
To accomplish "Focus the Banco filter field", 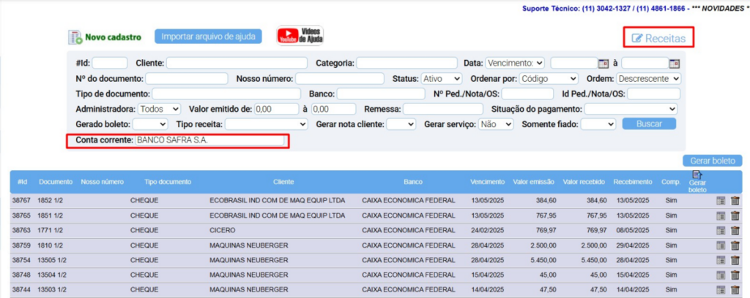I will click(x=381, y=93).
